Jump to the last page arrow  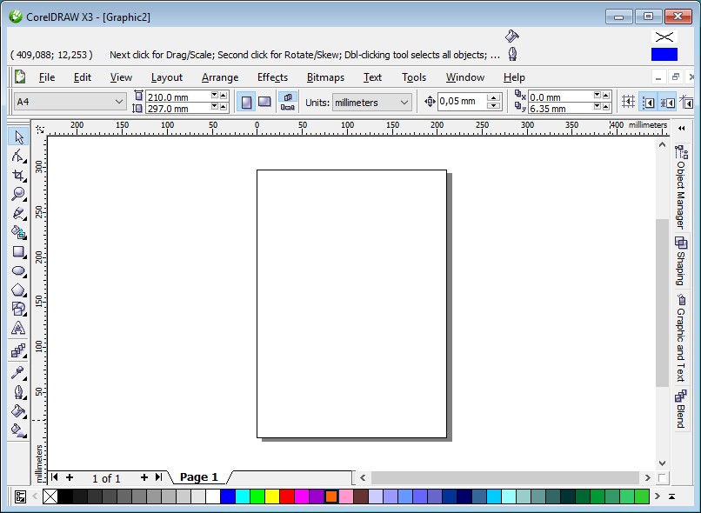coord(158,477)
